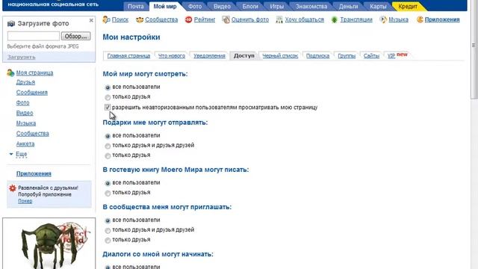Open the Игры tab
This screenshot has height=269, width=478.
(277, 6)
